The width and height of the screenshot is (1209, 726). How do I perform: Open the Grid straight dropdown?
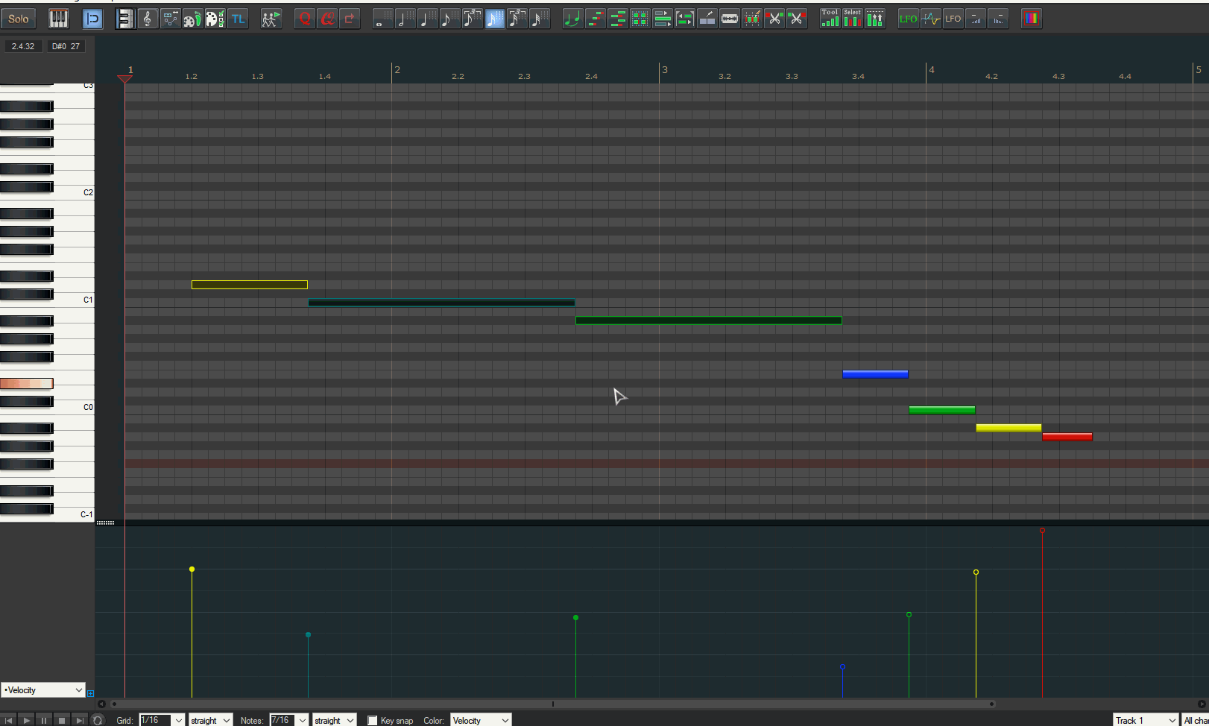[x=210, y=720]
